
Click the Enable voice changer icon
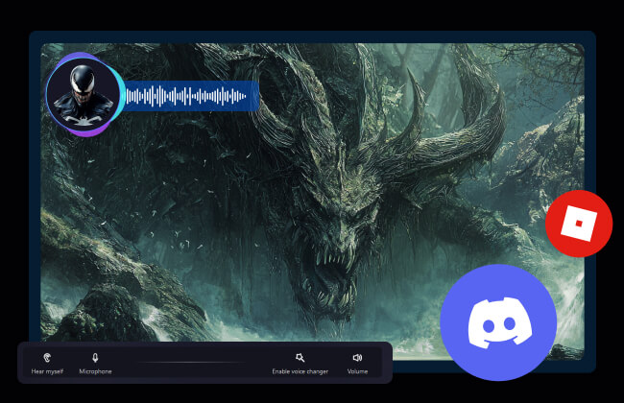(x=300, y=357)
